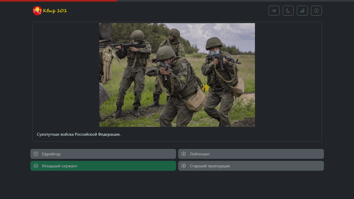The image size is (354, 199).
Task: View app info via the circled-i icon
Action: pyautogui.click(x=316, y=10)
